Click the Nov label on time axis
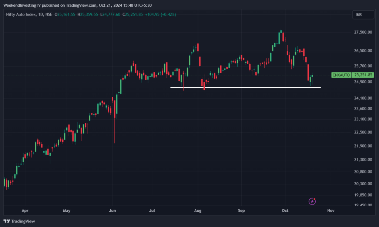This screenshot has height=227, width=379. [331, 210]
